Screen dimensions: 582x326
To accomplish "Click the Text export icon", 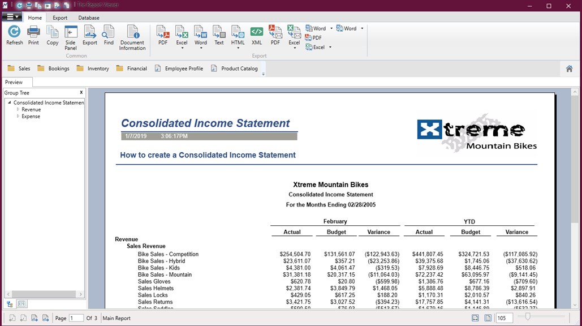I will tap(219, 36).
